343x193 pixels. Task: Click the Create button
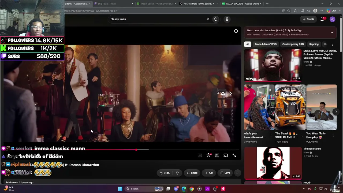308,19
